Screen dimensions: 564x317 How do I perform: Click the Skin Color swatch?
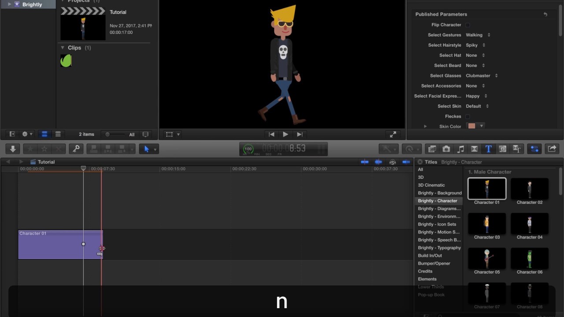click(x=472, y=126)
